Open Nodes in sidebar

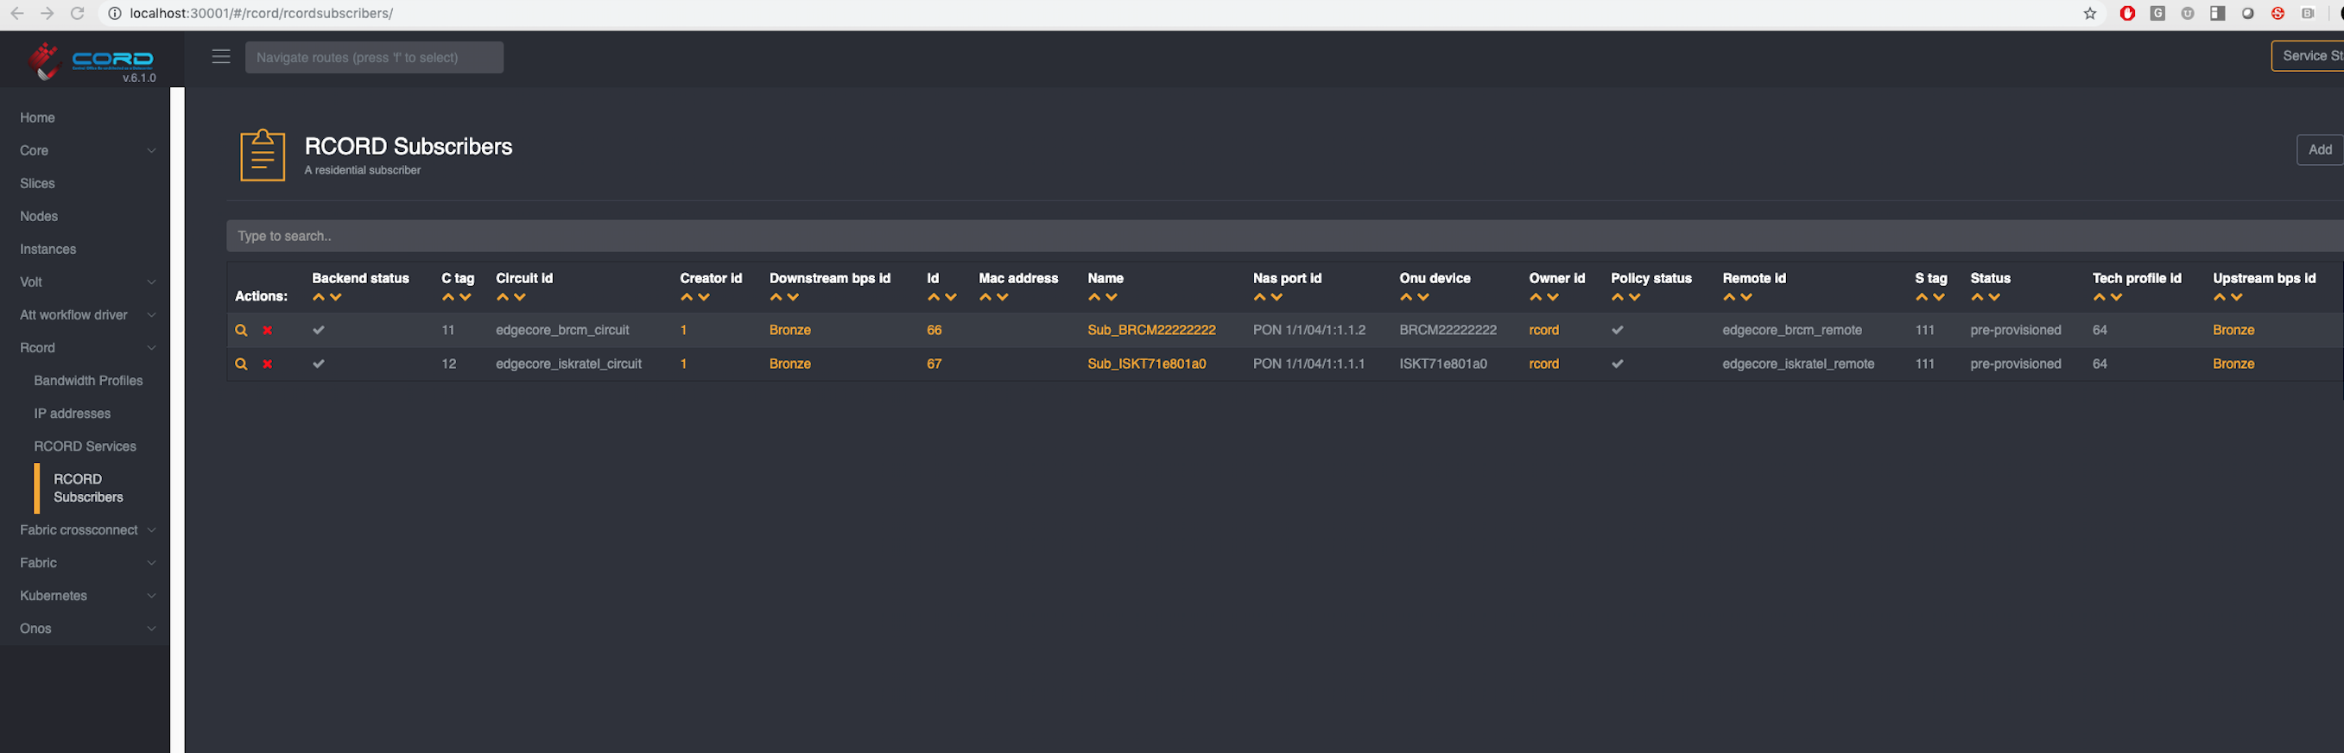(39, 216)
